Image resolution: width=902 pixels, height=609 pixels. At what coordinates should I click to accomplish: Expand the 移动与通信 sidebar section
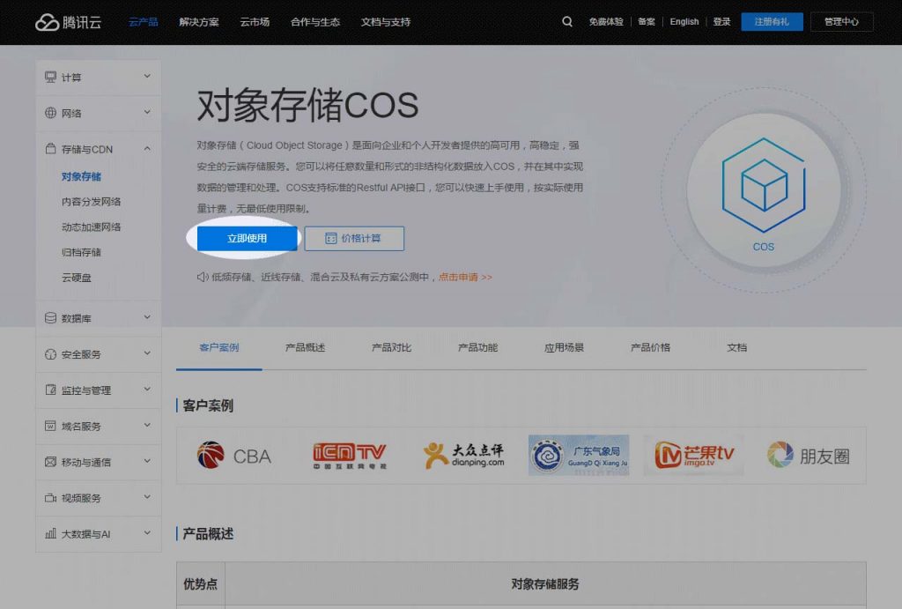147,462
